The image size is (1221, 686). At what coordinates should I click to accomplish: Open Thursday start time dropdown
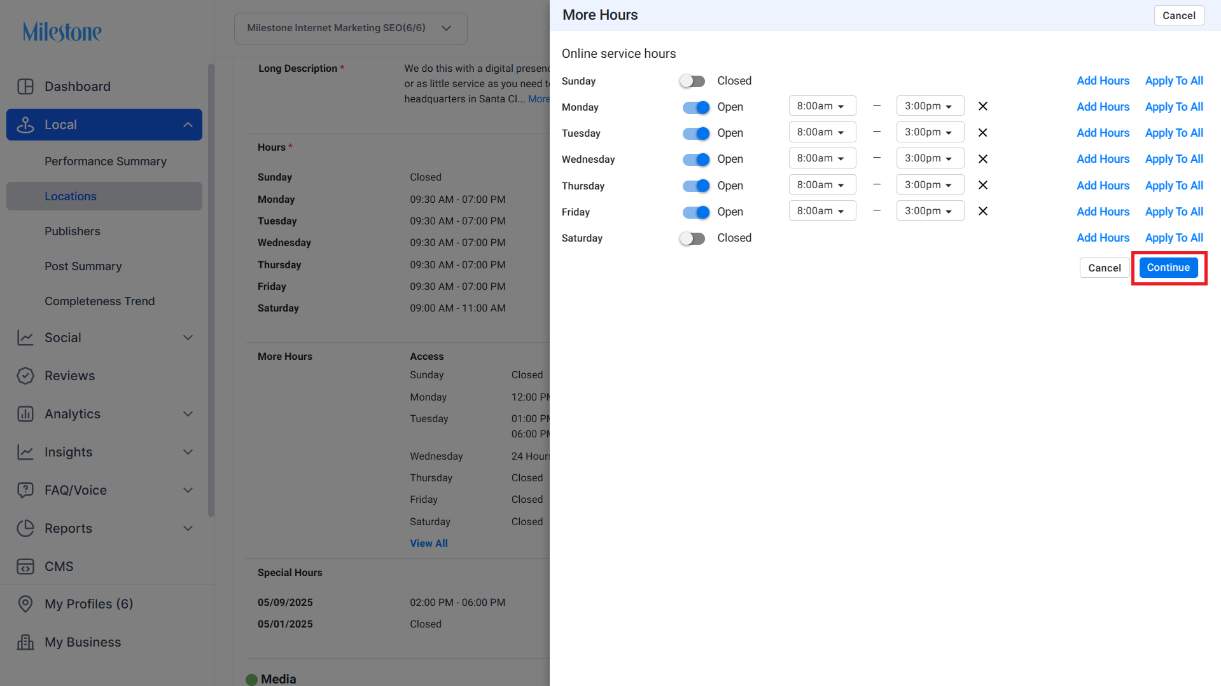pos(822,185)
